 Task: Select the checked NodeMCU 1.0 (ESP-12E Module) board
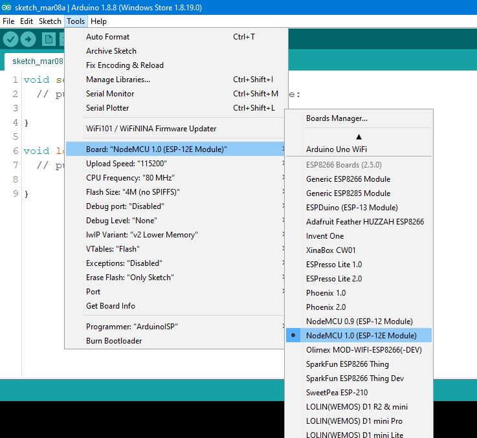coord(359,336)
